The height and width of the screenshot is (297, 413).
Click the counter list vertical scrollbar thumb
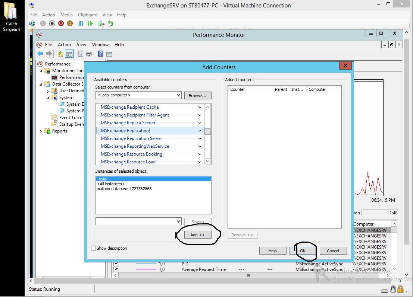(207, 131)
